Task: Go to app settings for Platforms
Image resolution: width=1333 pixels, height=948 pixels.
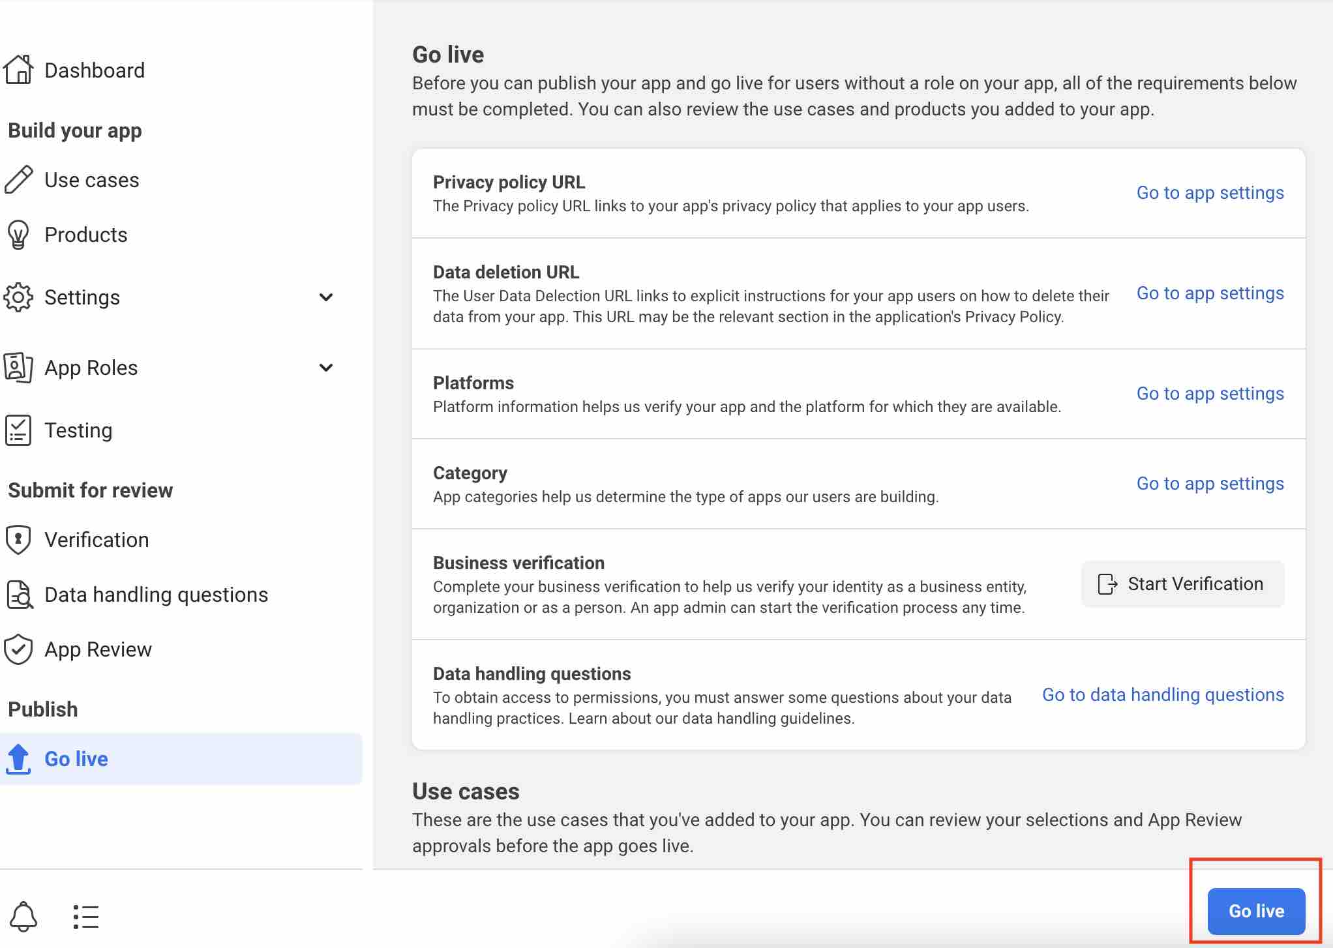Action: [1210, 394]
